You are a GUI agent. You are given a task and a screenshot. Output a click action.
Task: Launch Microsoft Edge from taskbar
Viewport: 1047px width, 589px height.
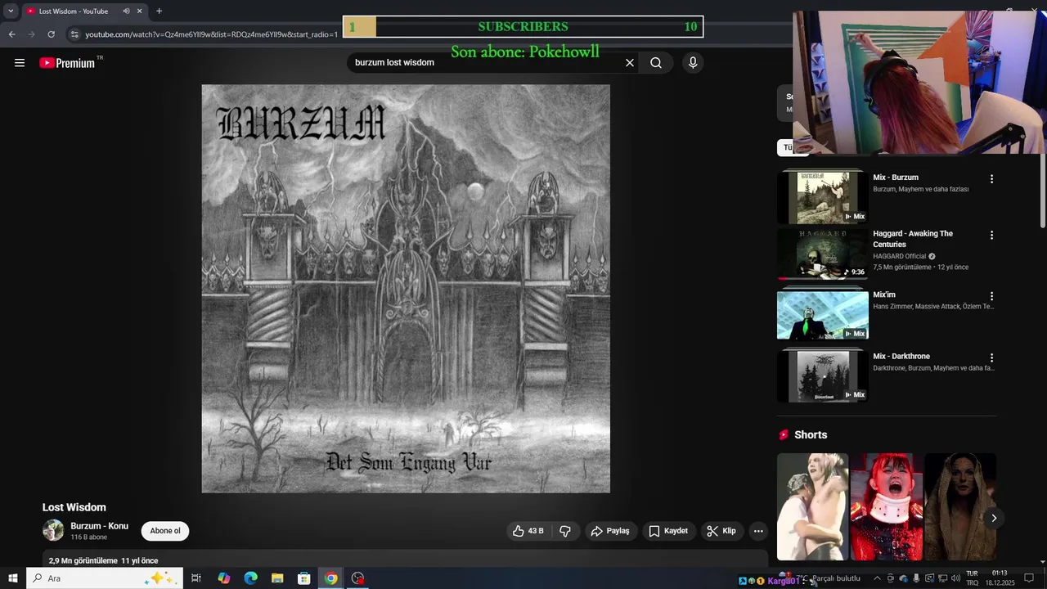251,578
